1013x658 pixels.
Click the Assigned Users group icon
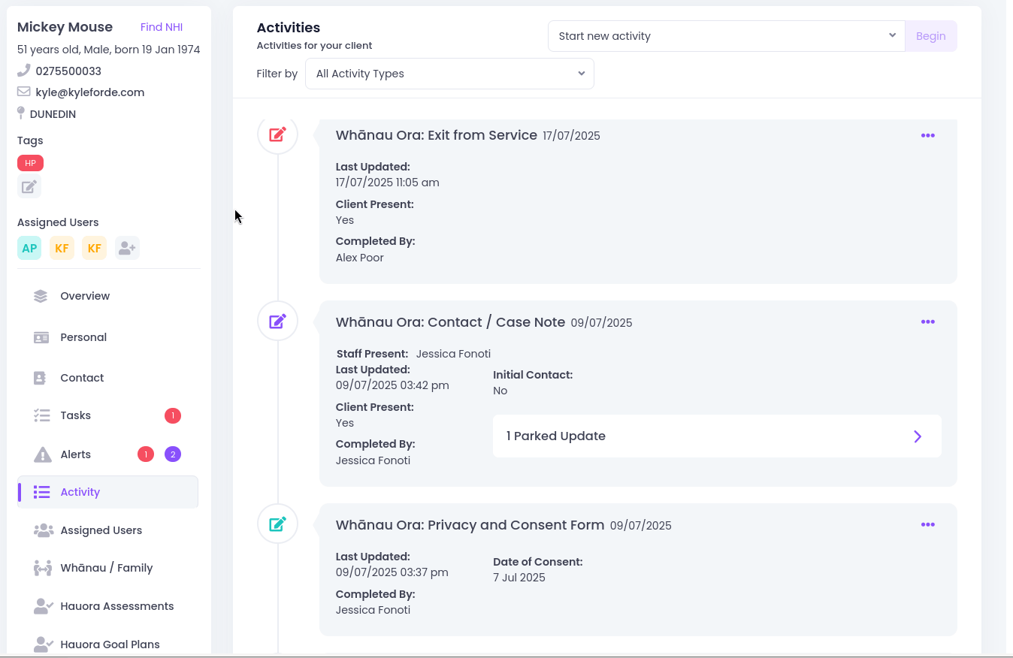point(43,530)
